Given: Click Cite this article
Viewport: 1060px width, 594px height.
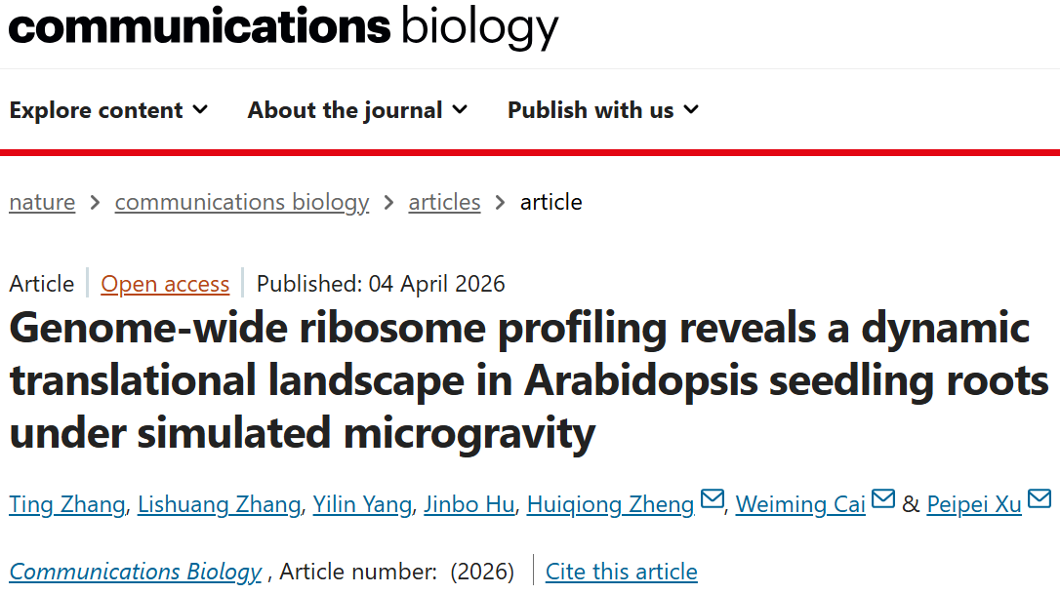Looking at the screenshot, I should [621, 572].
